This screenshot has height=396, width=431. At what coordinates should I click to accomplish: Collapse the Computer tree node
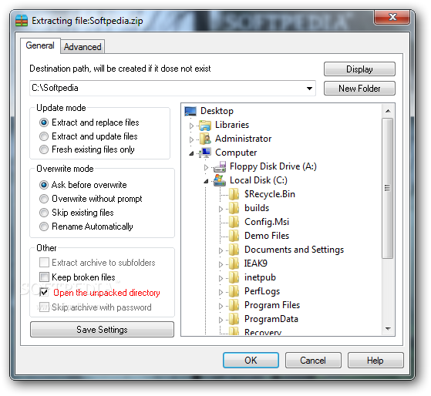191,153
